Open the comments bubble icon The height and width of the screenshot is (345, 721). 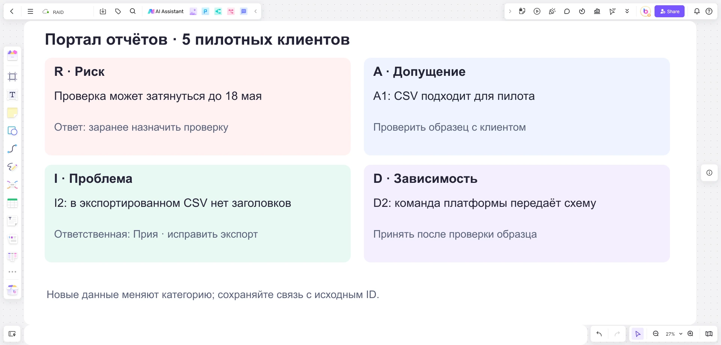(567, 11)
